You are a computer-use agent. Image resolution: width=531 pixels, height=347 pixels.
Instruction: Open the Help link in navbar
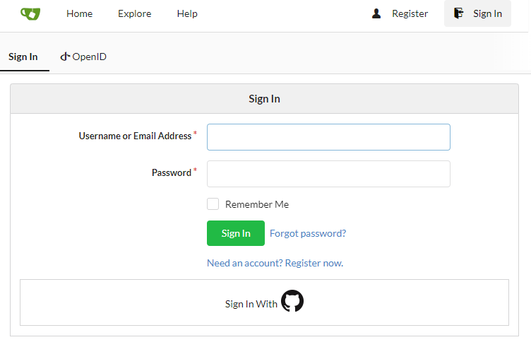pos(187,13)
